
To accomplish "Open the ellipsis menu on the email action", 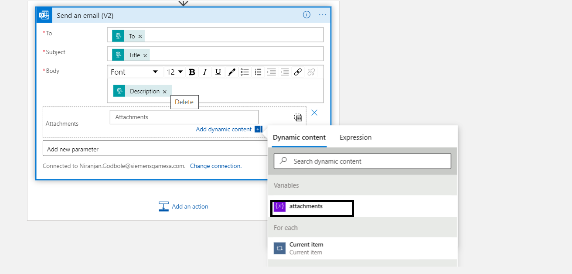I will (322, 14).
